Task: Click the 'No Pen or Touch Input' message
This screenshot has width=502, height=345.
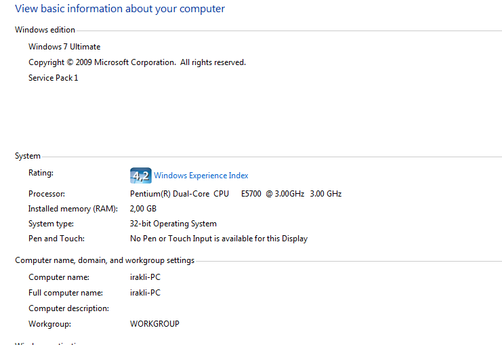Action: [219, 239]
